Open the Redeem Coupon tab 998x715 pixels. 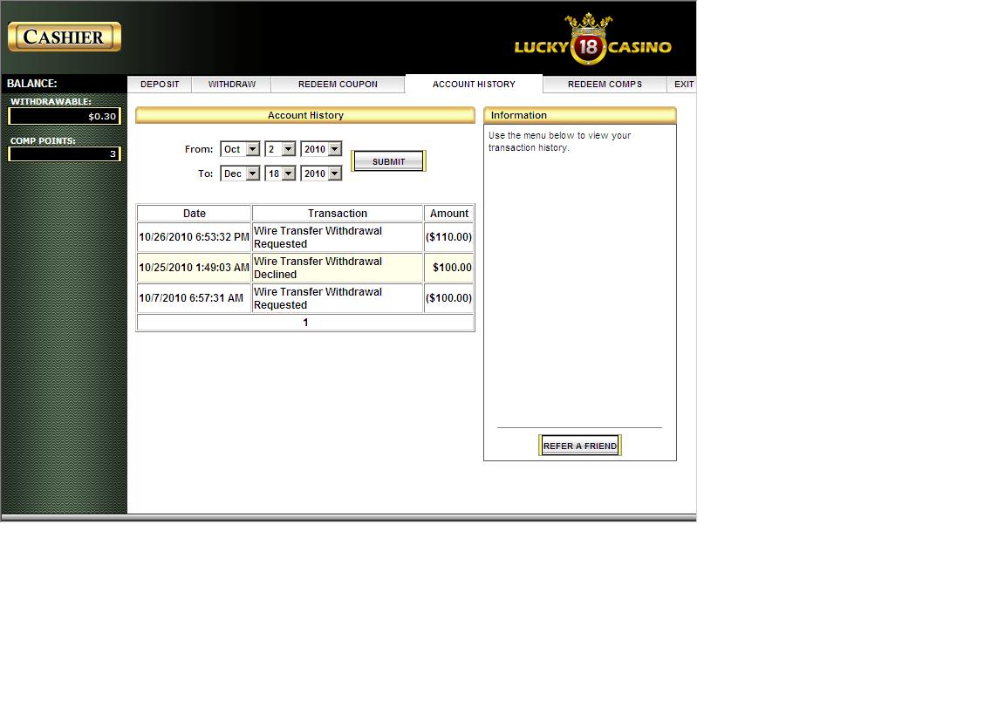(x=338, y=85)
